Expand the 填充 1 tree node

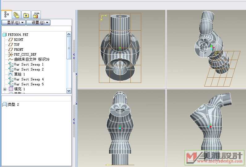pyautogui.click(x=5, y=89)
